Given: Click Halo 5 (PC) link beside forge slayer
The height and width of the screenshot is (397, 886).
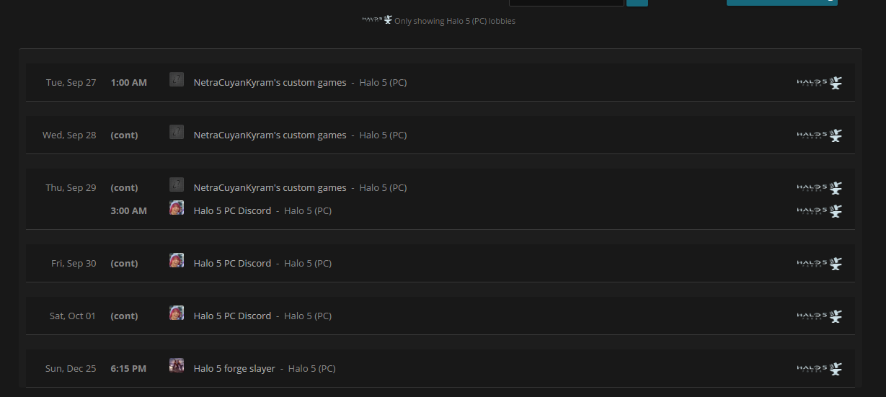Looking at the screenshot, I should click(311, 369).
